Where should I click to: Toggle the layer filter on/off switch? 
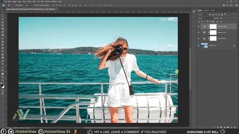pyautogui.click(x=225, y=14)
